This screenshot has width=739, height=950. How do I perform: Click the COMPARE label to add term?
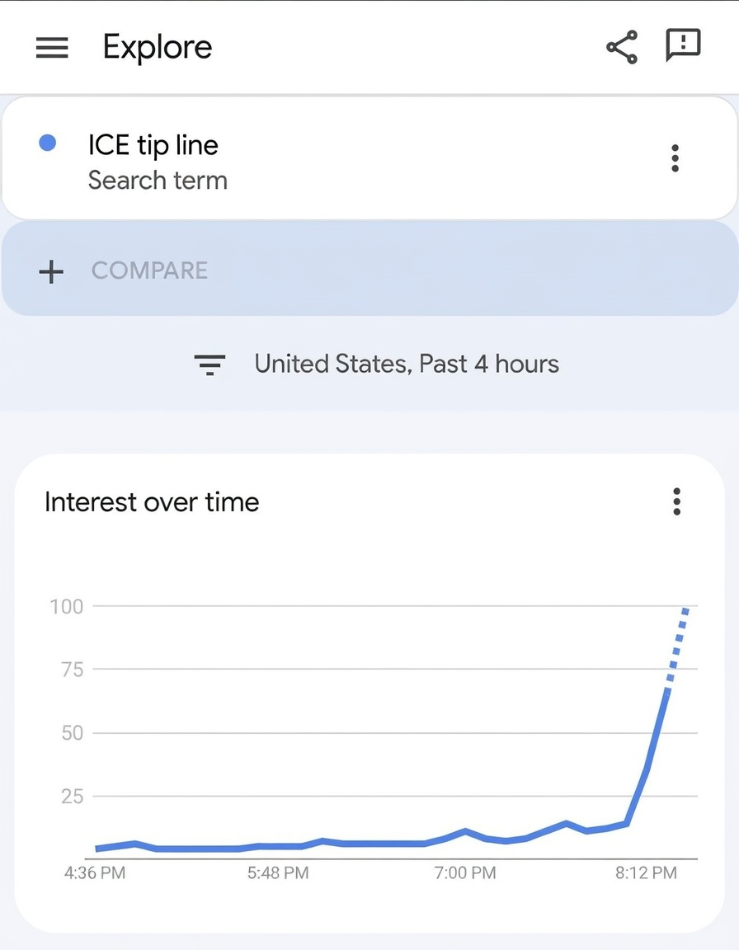coord(149,270)
